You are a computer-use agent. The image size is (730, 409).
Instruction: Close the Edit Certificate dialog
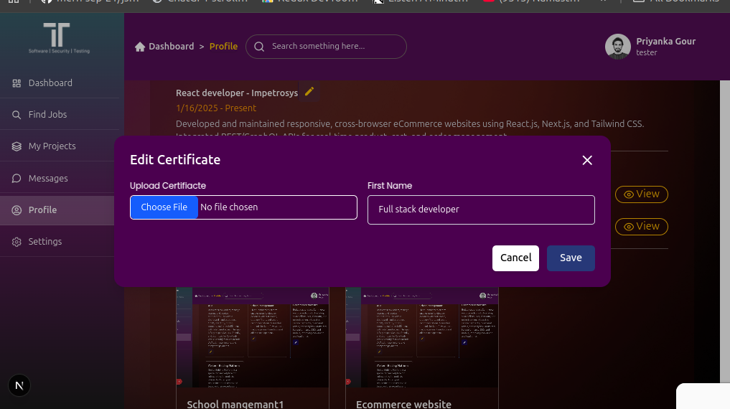(586, 160)
